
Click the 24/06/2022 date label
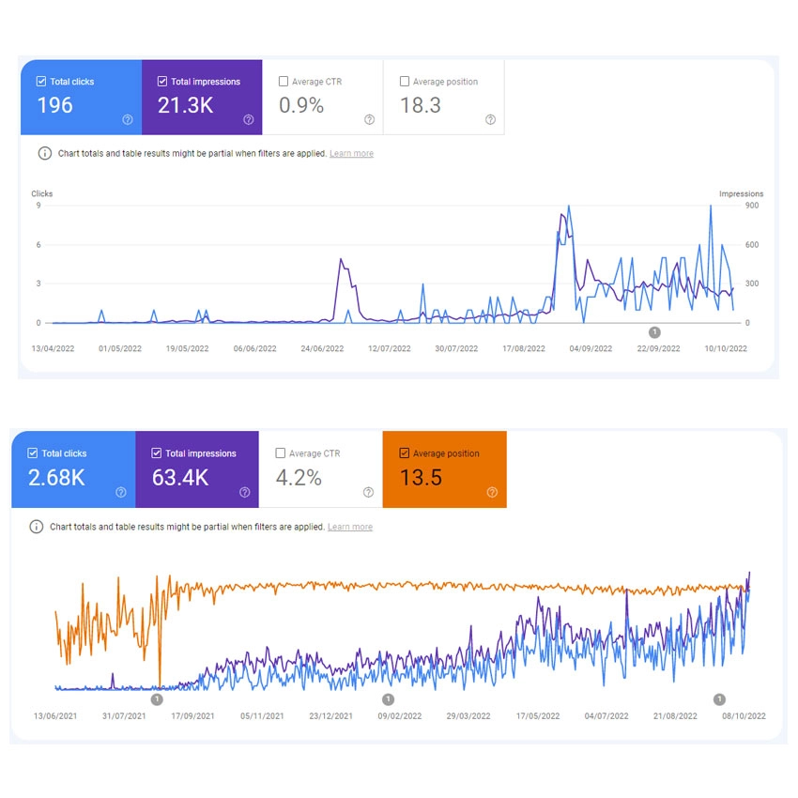(322, 348)
